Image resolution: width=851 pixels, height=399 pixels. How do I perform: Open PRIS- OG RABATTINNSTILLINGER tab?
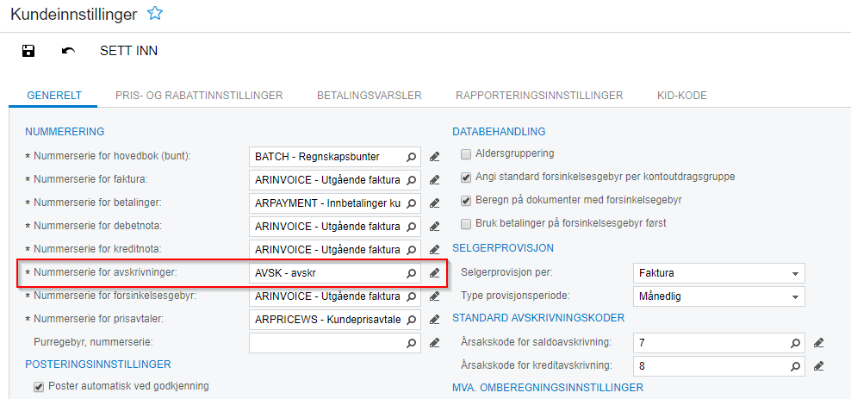coord(199,96)
